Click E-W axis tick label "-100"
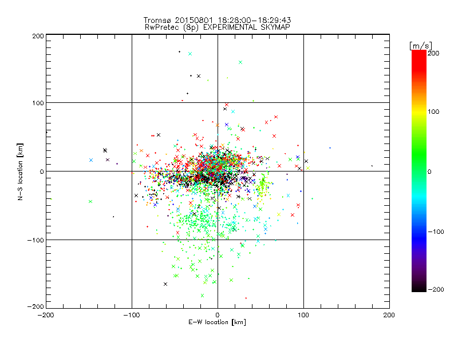This screenshot has height=343, width=458. (x=132, y=316)
